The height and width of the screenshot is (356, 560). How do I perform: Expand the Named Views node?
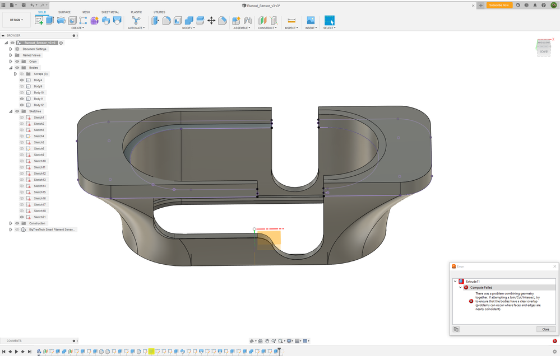(x=11, y=55)
